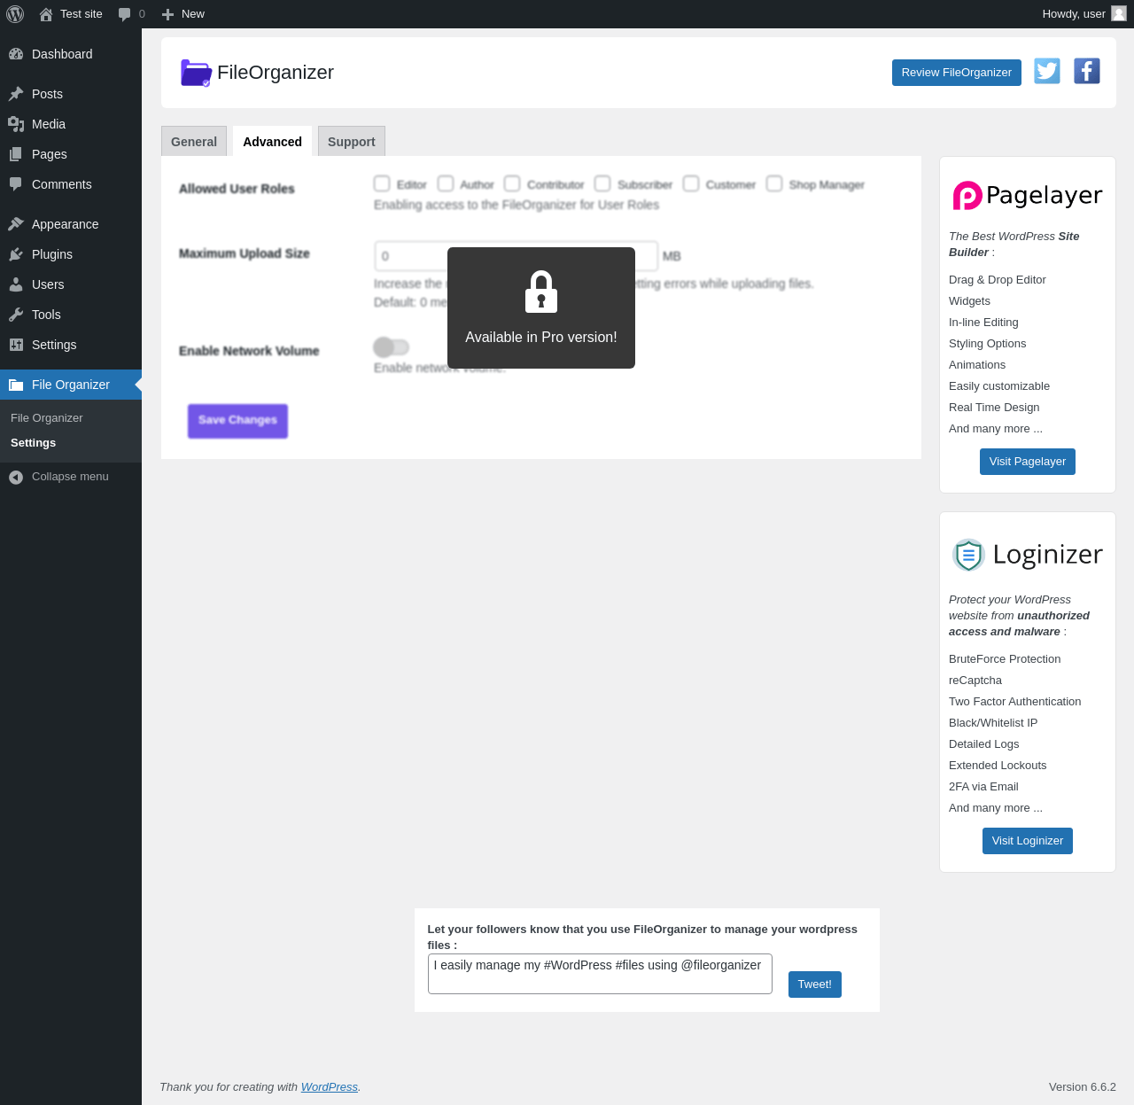Click 'Drag & Drop Editor' feature text
1134x1105 pixels.
[998, 280]
